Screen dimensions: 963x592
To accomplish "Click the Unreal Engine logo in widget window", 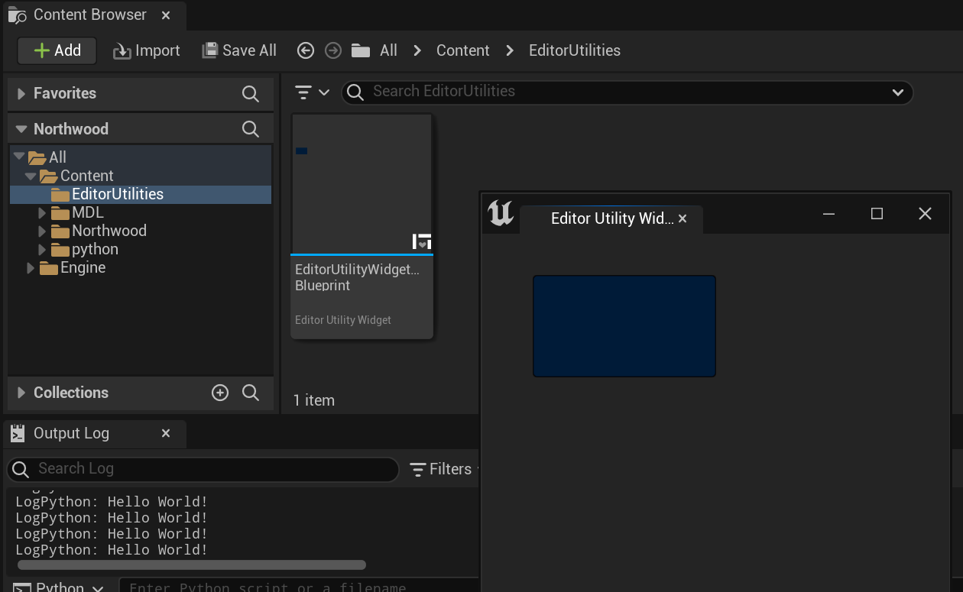I will pyautogui.click(x=501, y=213).
